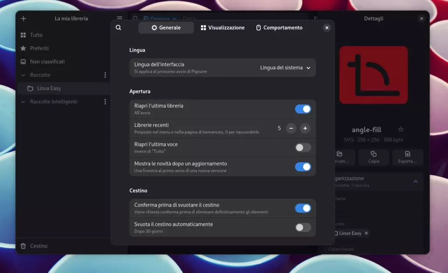Click the angle-fill icon preview thumbnail
Screen dimensions: 448x273
coord(374,75)
